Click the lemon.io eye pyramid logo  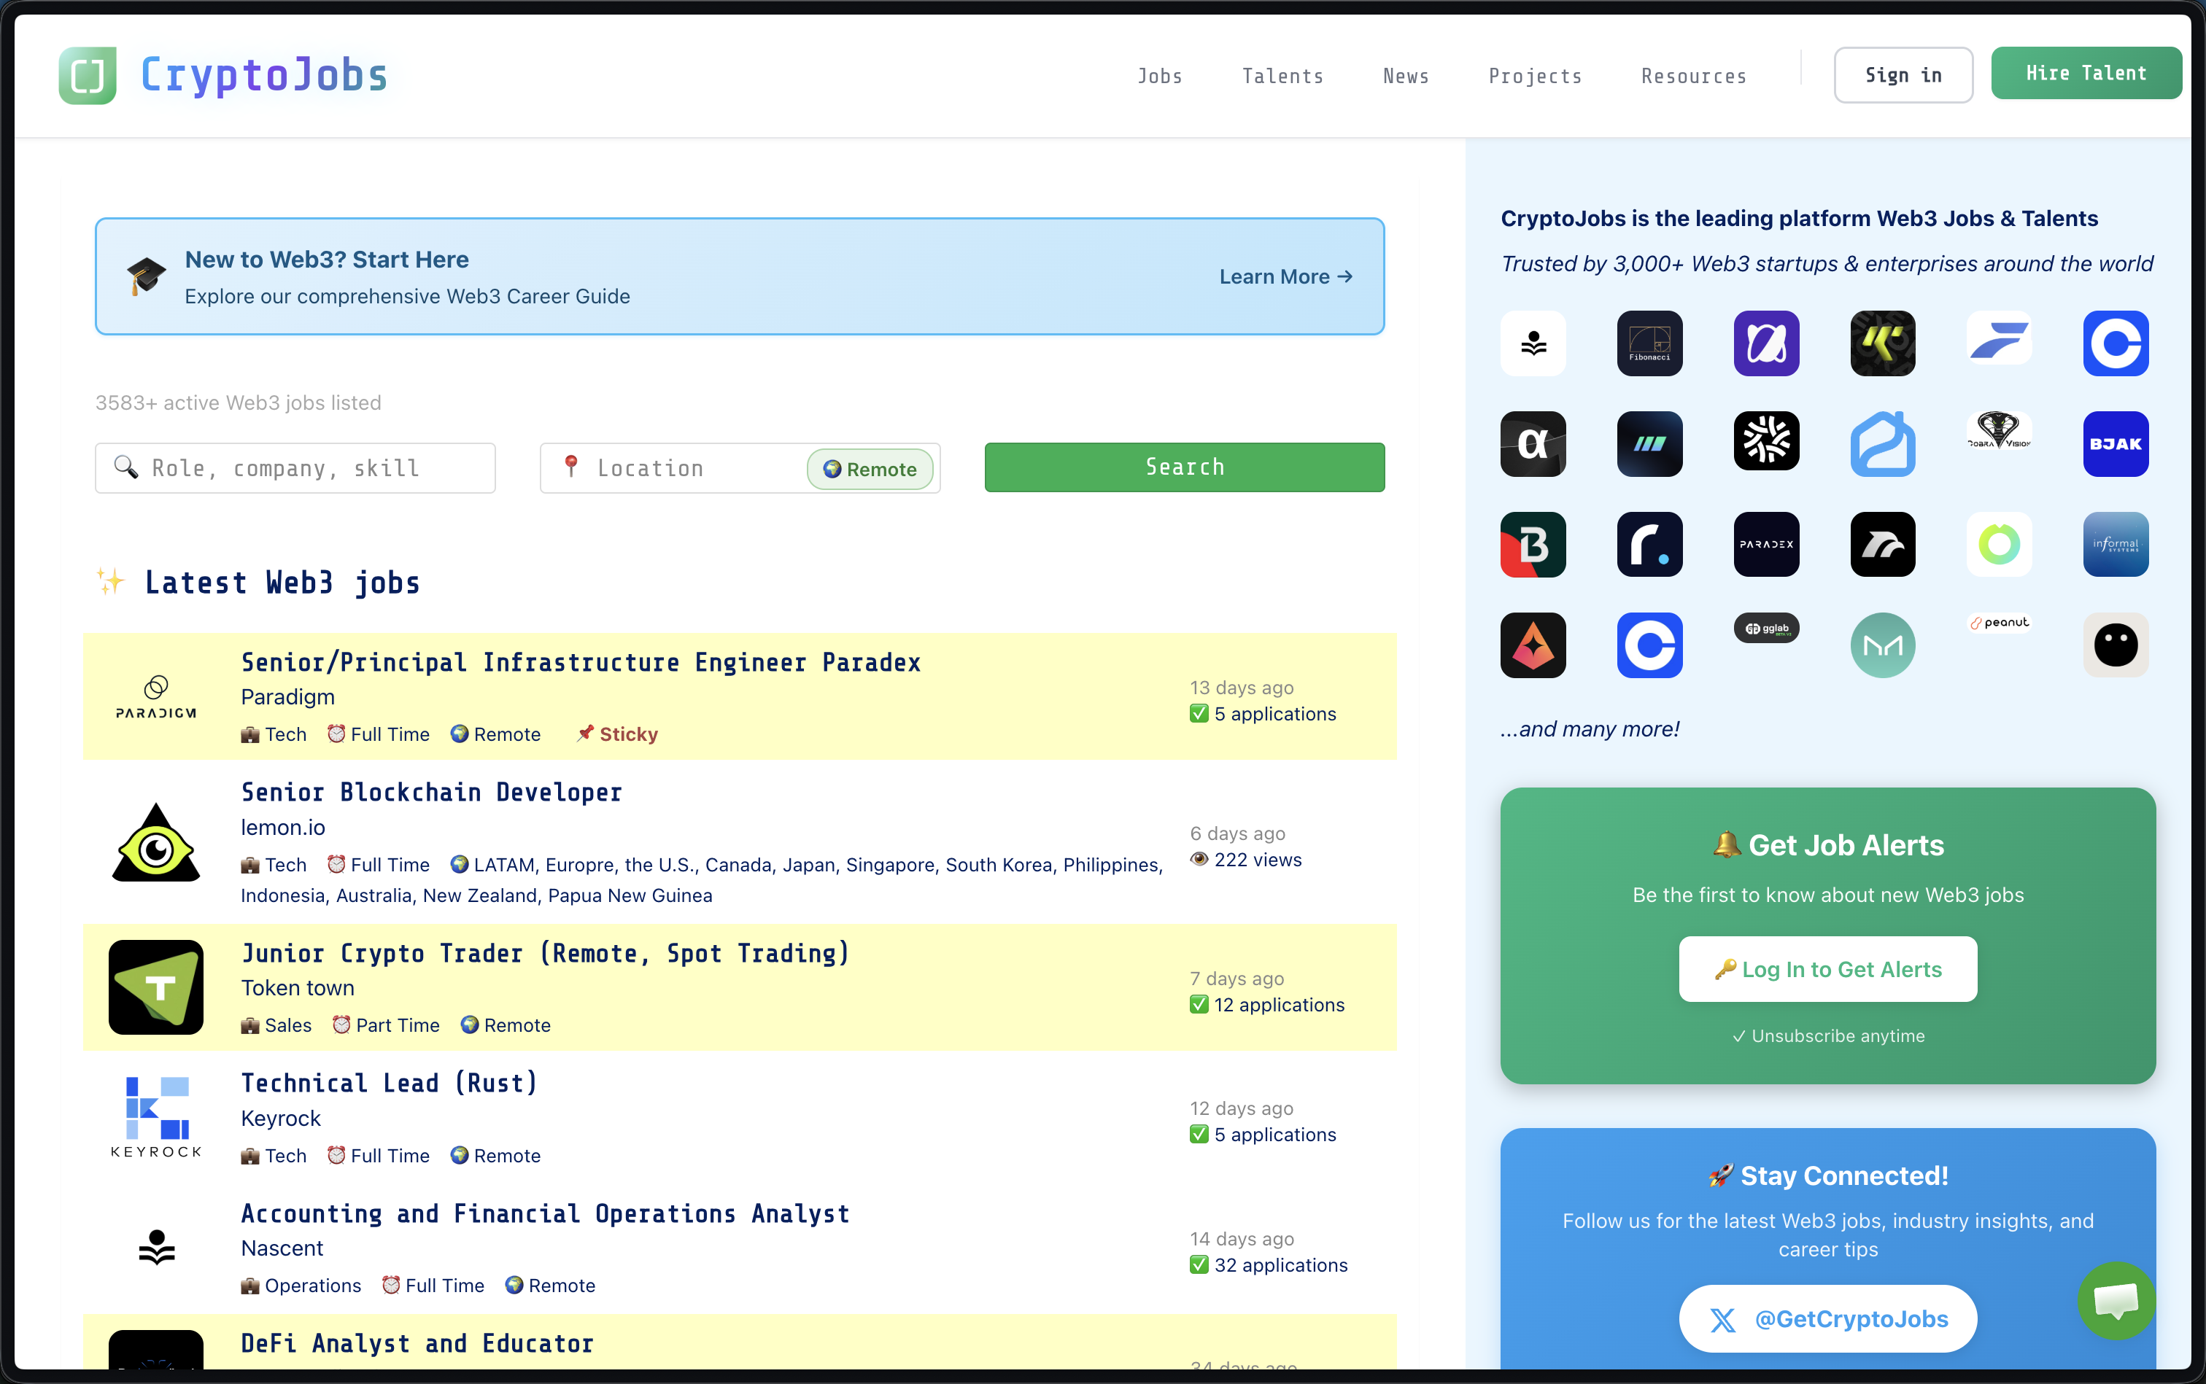tap(155, 842)
